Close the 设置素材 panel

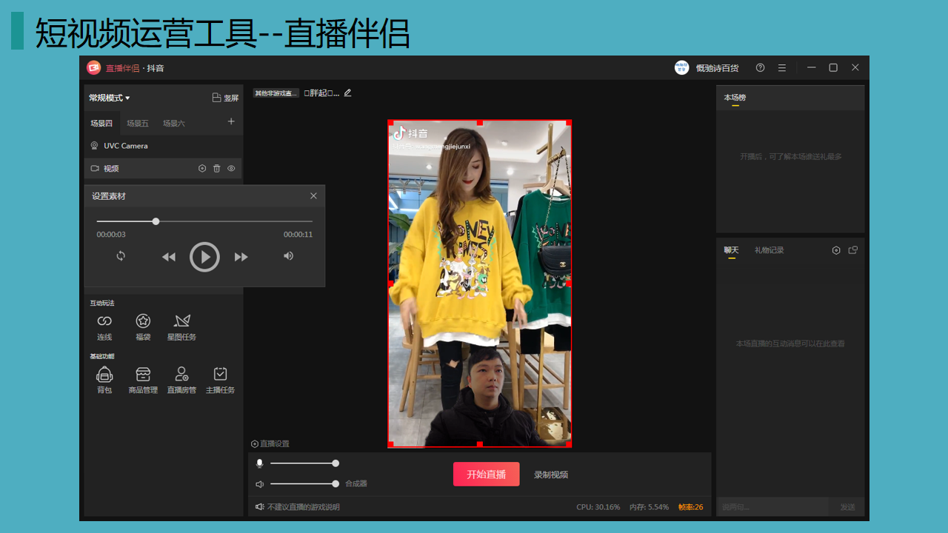point(313,196)
